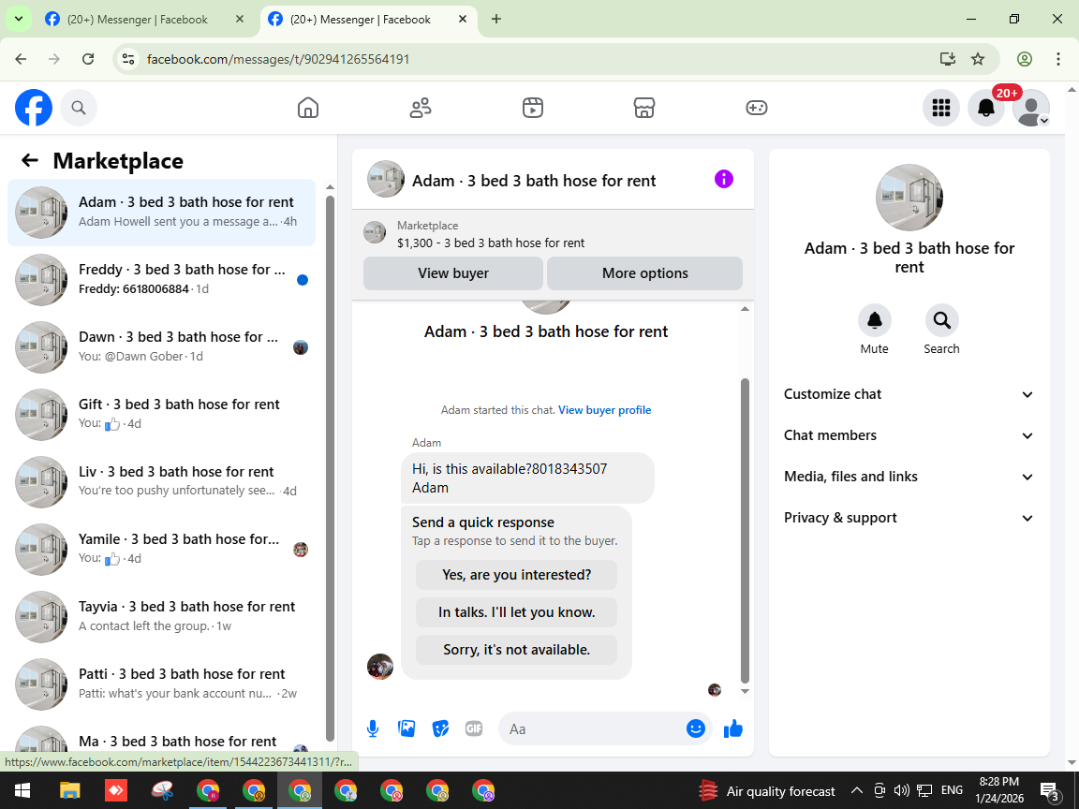Open the Adam conversation in the list
This screenshot has width=1079, height=809.
click(162, 212)
